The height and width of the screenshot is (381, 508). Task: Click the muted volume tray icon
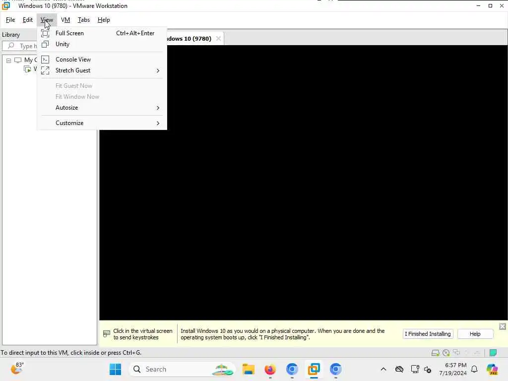(x=428, y=370)
